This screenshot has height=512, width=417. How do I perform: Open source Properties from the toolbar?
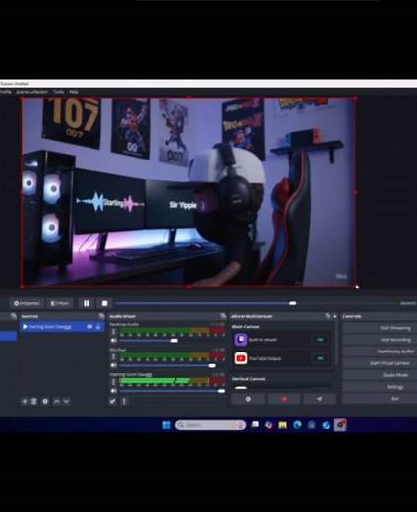tap(27, 303)
